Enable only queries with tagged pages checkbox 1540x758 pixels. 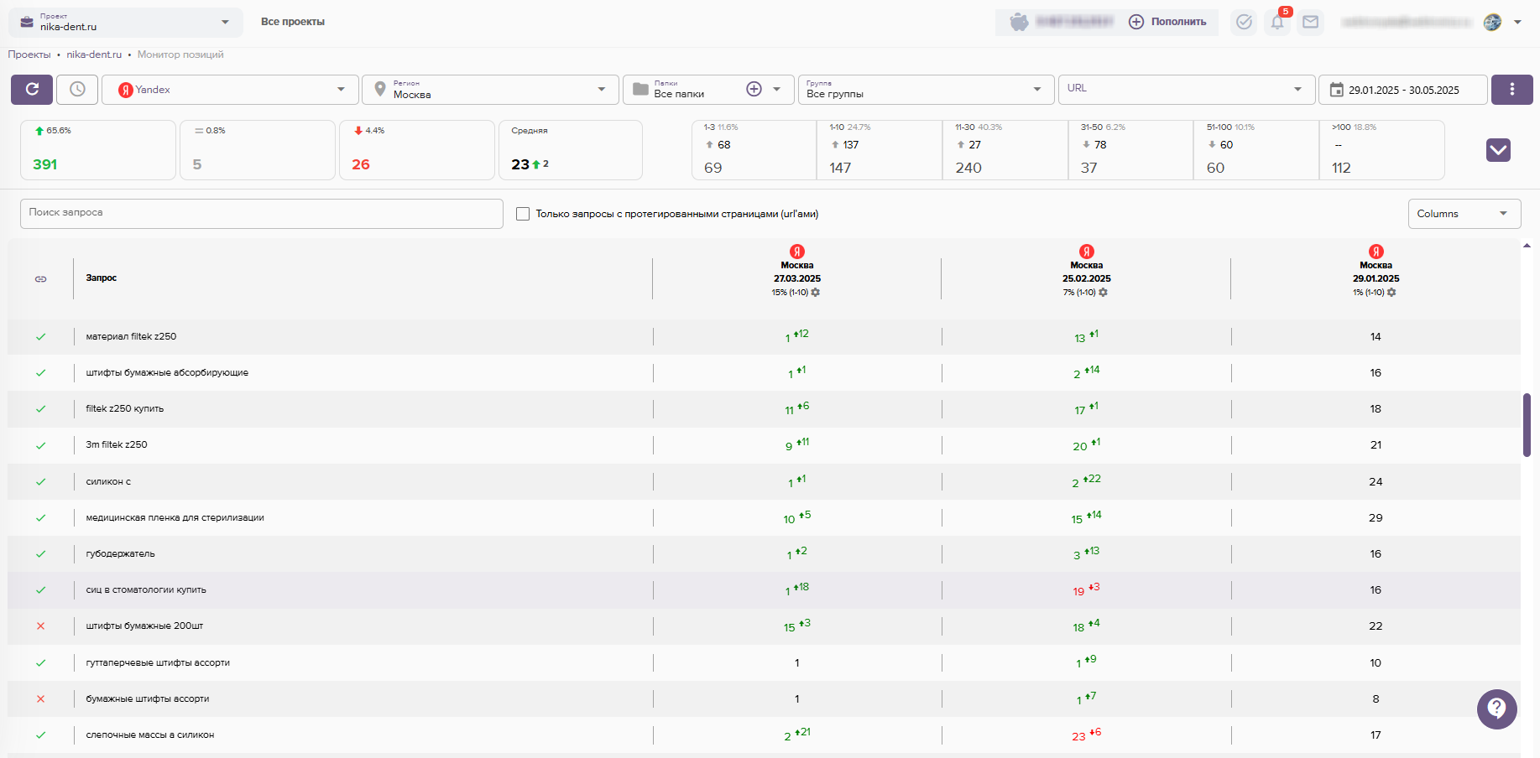tap(523, 214)
